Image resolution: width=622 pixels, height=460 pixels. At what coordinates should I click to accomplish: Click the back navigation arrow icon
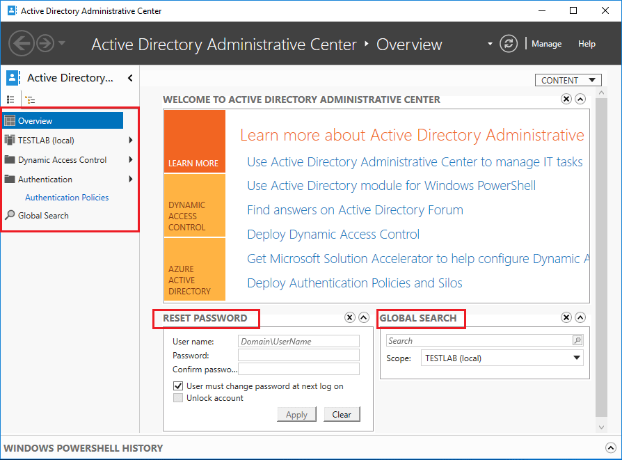[x=22, y=44]
